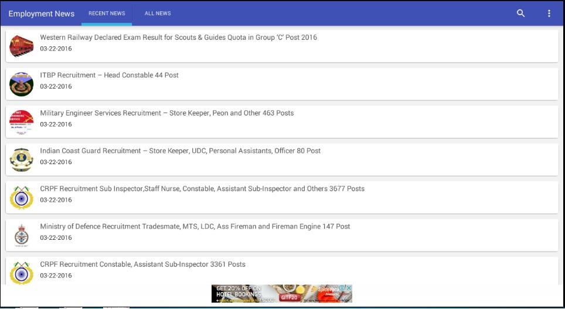Image resolution: width=565 pixels, height=309 pixels.
Task: Select the Recent News tab
Action: (107, 13)
